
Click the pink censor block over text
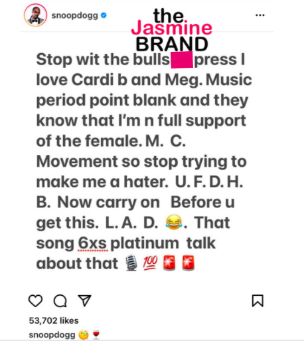(182, 60)
